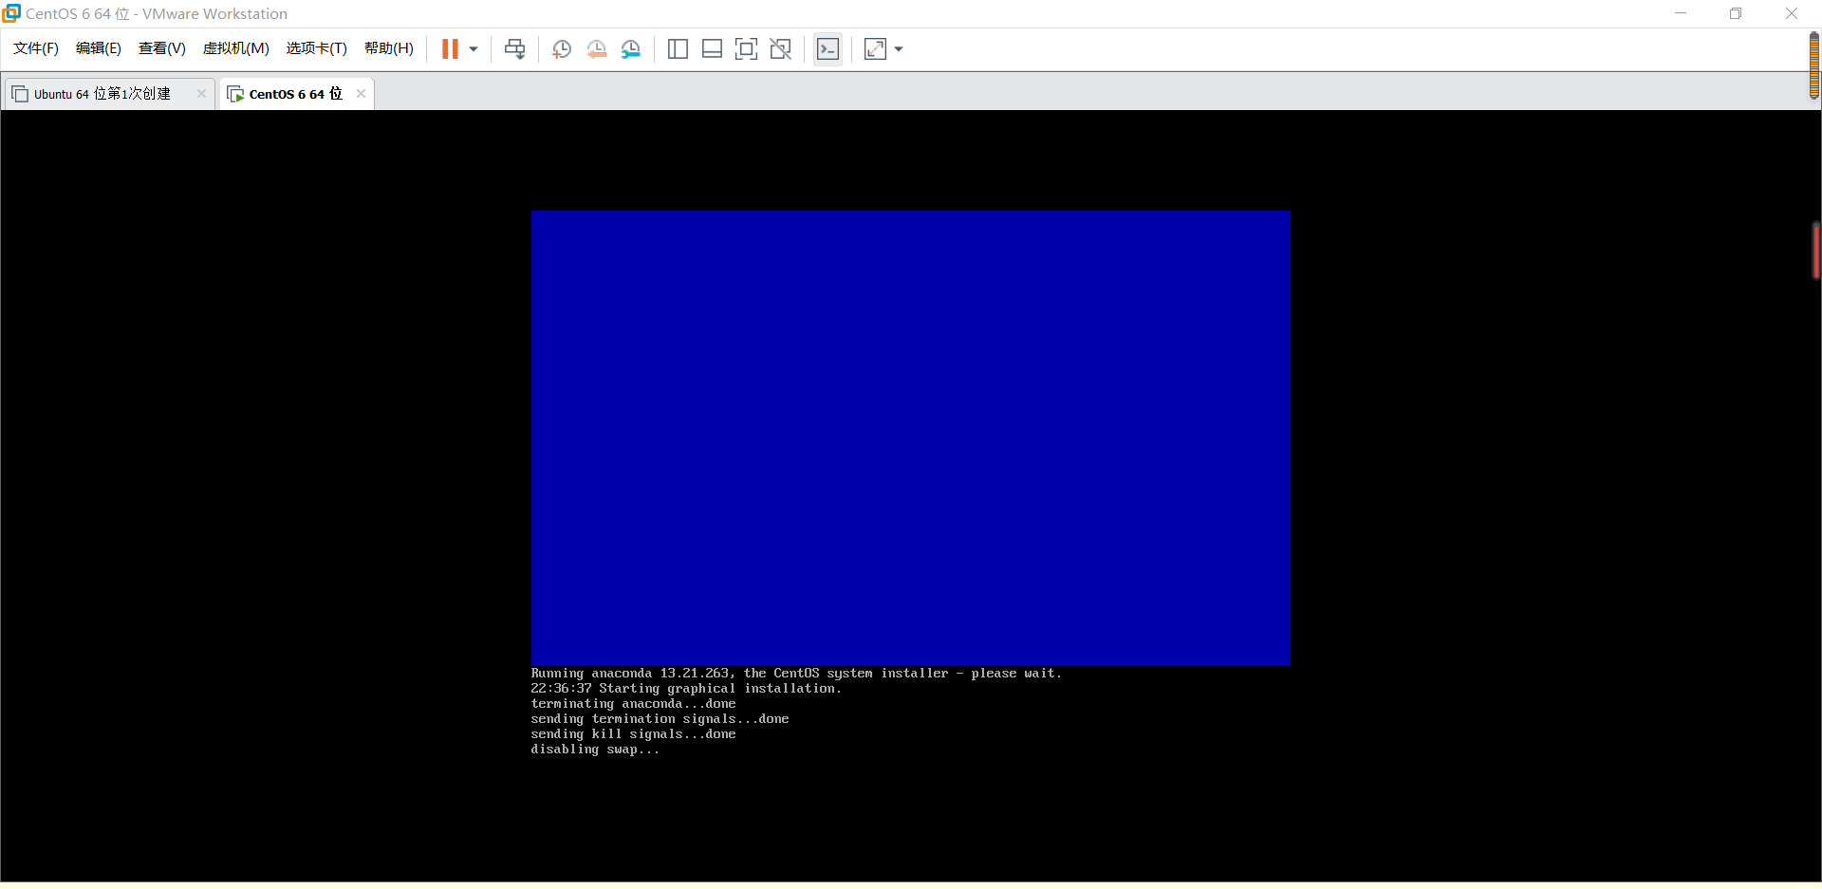Image resolution: width=1822 pixels, height=889 pixels.
Task: Restore down the VMware Workstation window
Action: (1736, 13)
